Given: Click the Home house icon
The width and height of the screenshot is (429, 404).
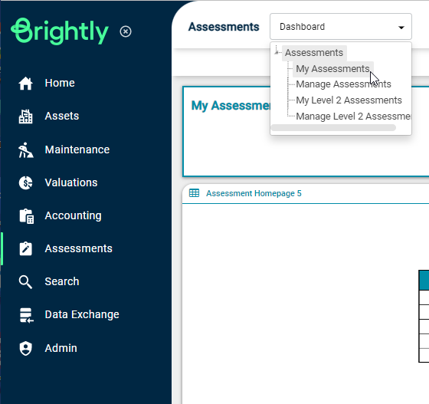Looking at the screenshot, I should (26, 84).
